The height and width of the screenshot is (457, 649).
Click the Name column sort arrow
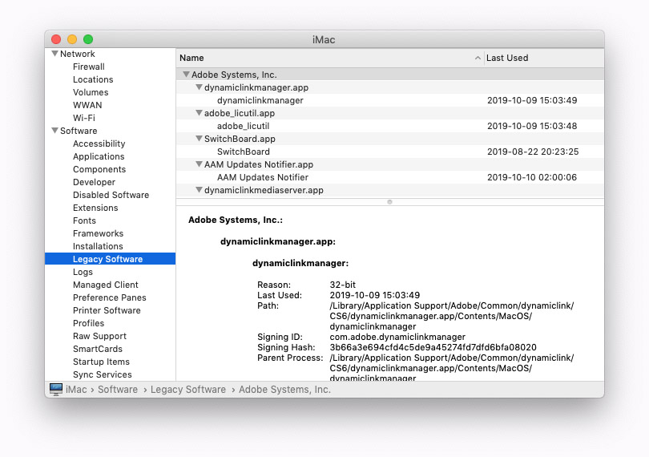pyautogui.click(x=478, y=58)
